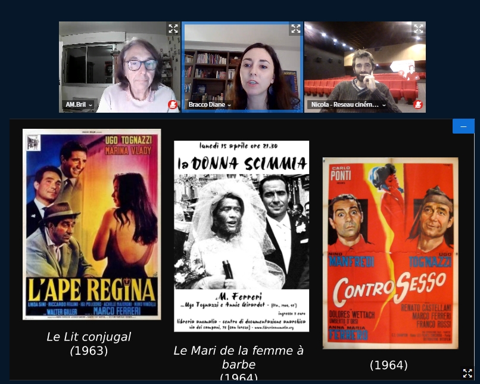Open the Nicola - Reseau cinéma dropdown
This screenshot has height=384, width=480.
384,105
